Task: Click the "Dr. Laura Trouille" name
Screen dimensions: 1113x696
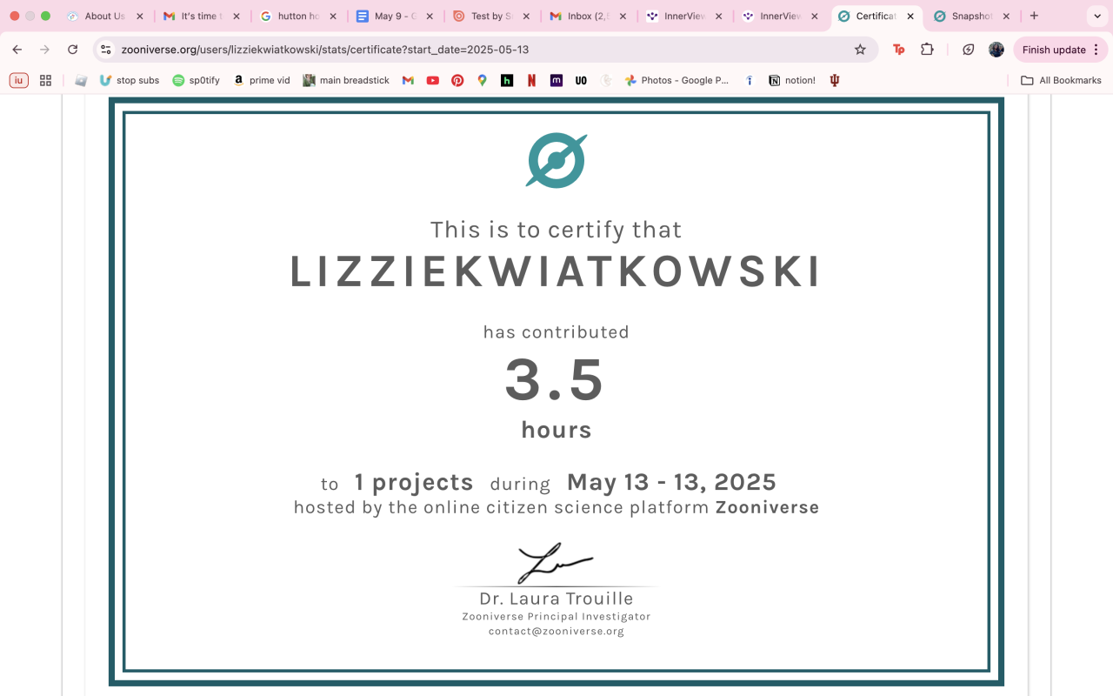Action: [x=556, y=599]
